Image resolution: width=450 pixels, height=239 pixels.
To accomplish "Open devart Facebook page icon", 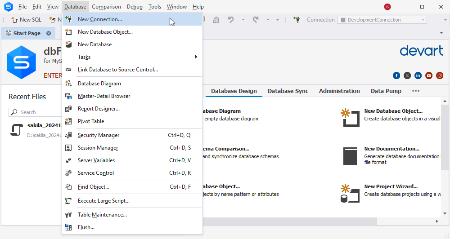I will coord(396,75).
